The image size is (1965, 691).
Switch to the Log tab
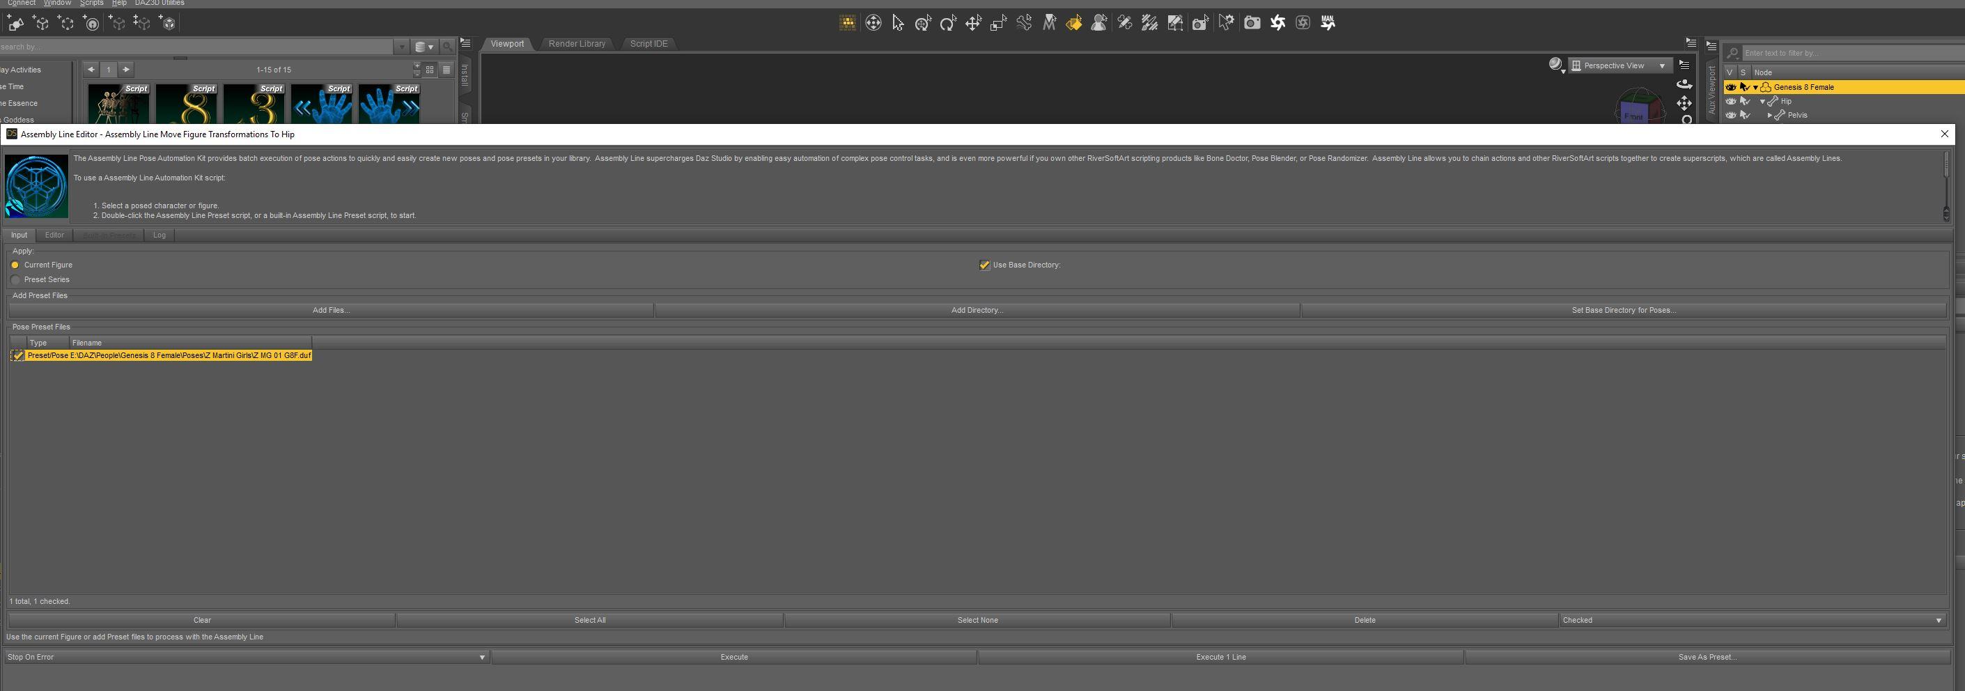[160, 235]
